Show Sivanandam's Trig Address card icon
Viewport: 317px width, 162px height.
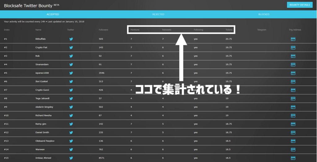point(293,64)
